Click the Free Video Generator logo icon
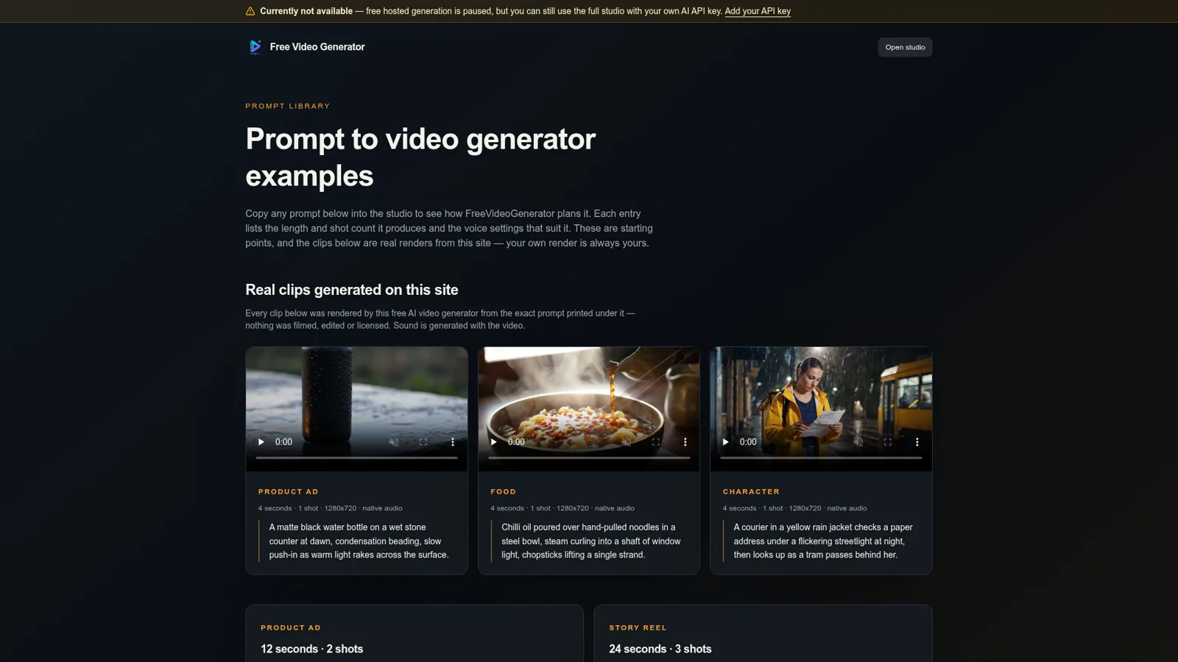 (x=255, y=47)
